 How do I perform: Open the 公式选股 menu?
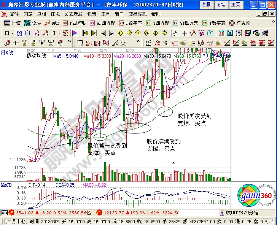point(73,14)
